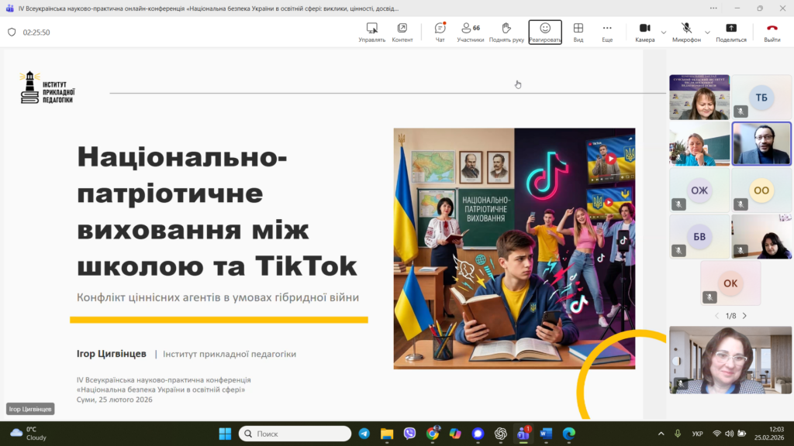Show hidden system tray icons
This screenshot has height=446, width=794.
pos(661,434)
